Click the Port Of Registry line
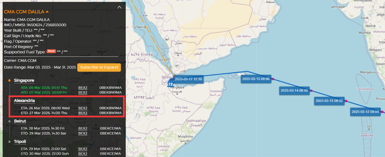 [x=21, y=47]
